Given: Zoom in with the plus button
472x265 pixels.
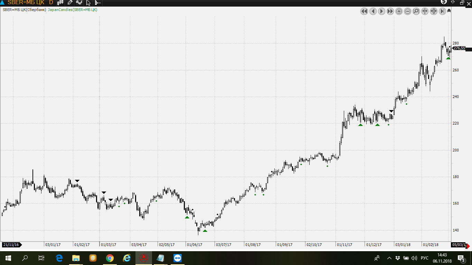Looking at the screenshot, I should (399, 11).
